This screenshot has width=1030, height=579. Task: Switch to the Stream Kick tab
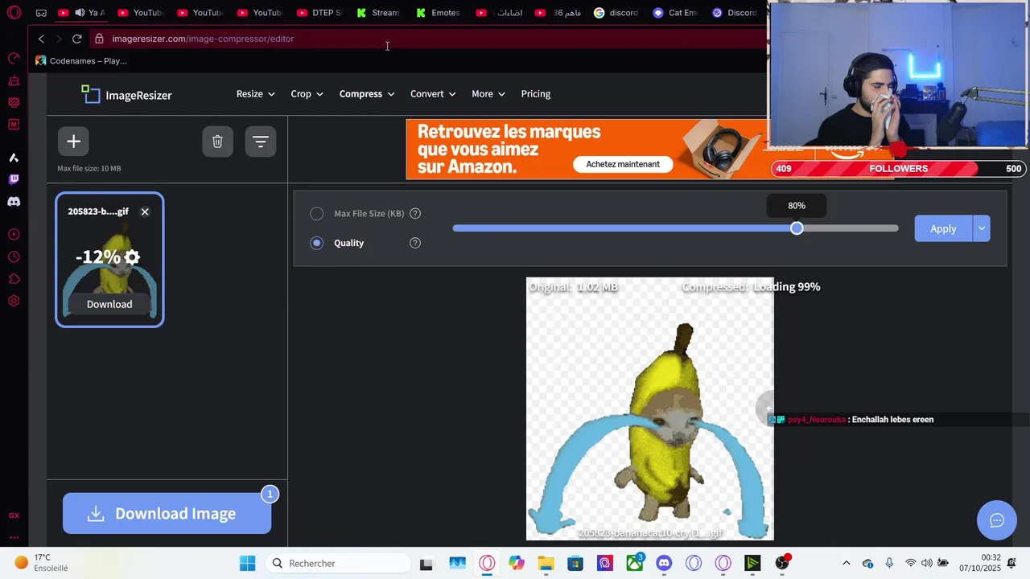point(378,13)
